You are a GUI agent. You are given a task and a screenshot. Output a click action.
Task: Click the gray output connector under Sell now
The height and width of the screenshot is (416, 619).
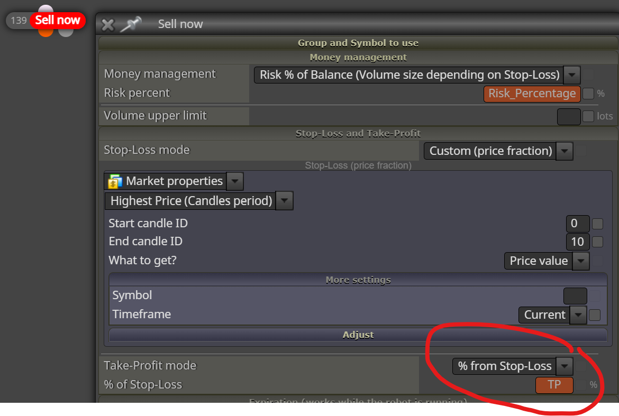[66, 32]
